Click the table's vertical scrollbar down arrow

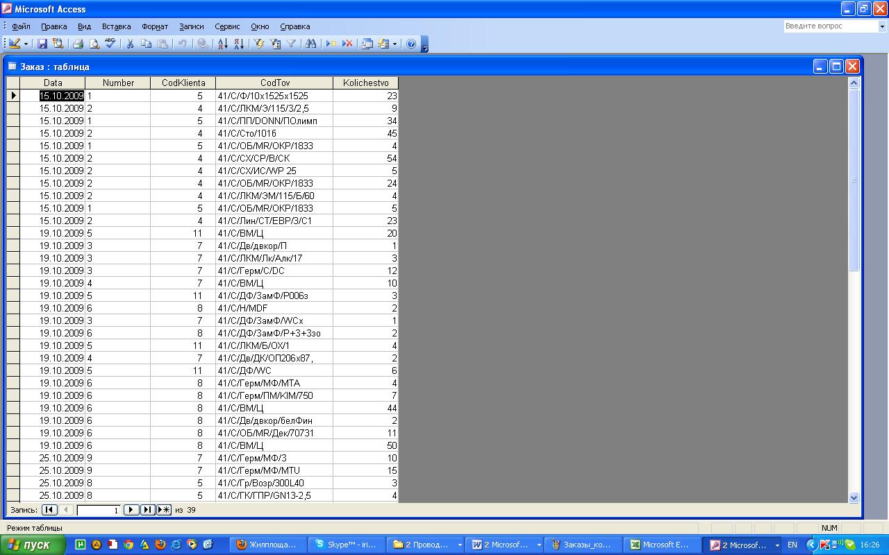tap(854, 497)
